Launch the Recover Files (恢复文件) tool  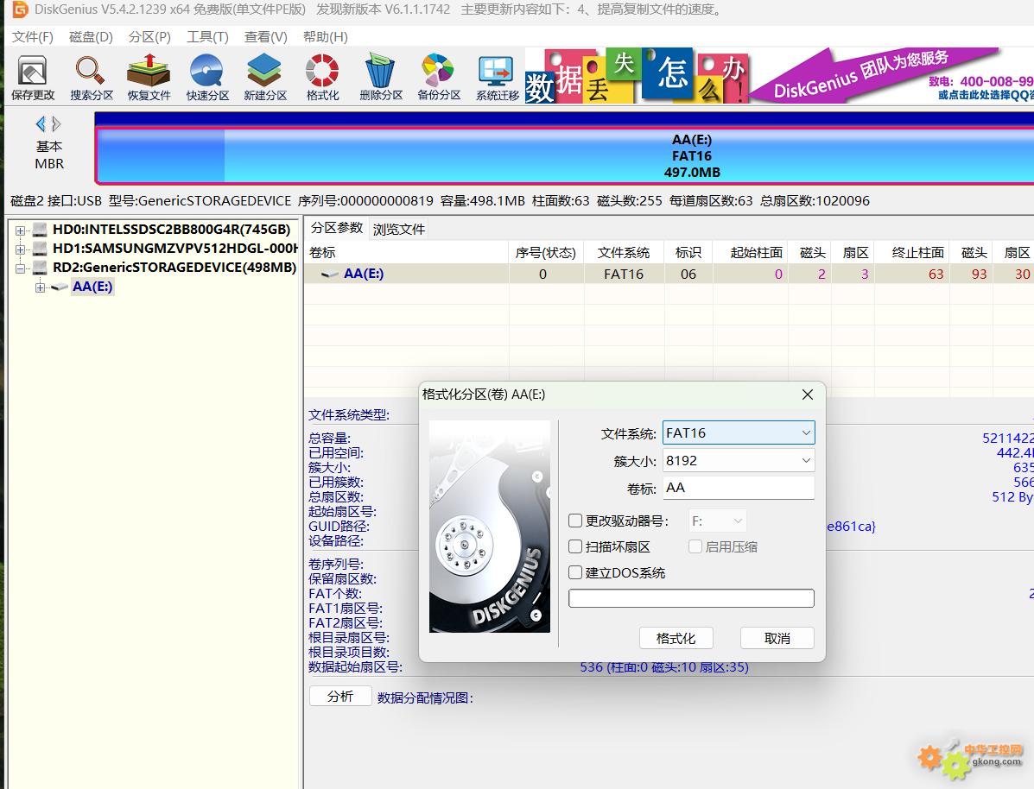pyautogui.click(x=149, y=78)
